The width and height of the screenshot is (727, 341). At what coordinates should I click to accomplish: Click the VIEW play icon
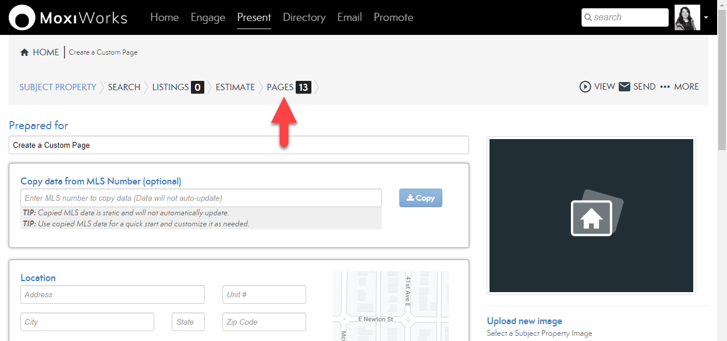[585, 87]
